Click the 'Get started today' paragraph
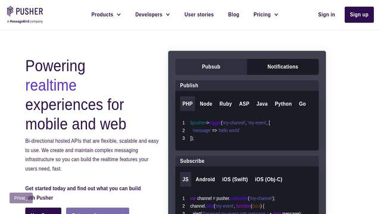Viewport: 381px width, 214px height. tap(83, 193)
